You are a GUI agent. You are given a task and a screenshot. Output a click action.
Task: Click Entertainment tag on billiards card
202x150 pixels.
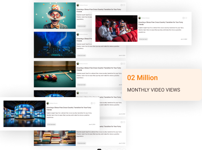81,85
